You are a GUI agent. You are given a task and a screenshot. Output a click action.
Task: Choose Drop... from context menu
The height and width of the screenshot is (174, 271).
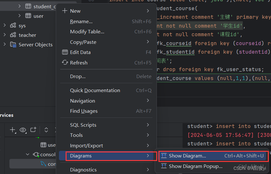(106, 76)
